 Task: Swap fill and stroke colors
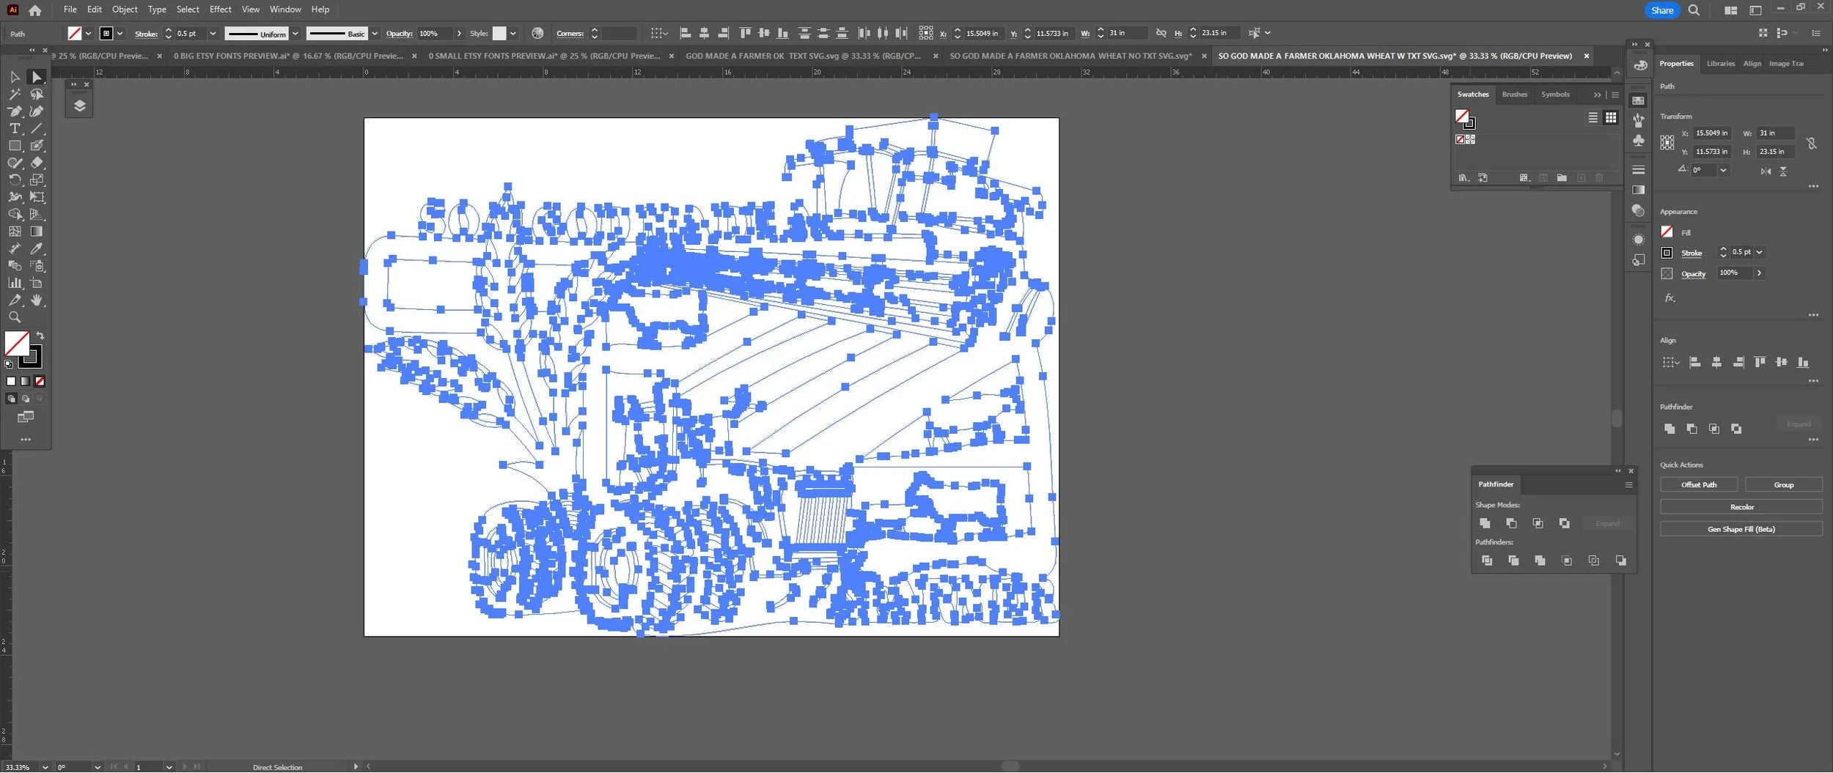[x=40, y=336]
